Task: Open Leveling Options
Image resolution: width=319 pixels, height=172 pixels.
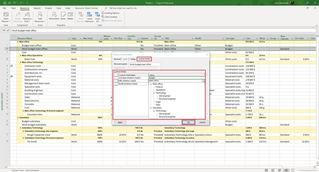Action: tap(110, 13)
